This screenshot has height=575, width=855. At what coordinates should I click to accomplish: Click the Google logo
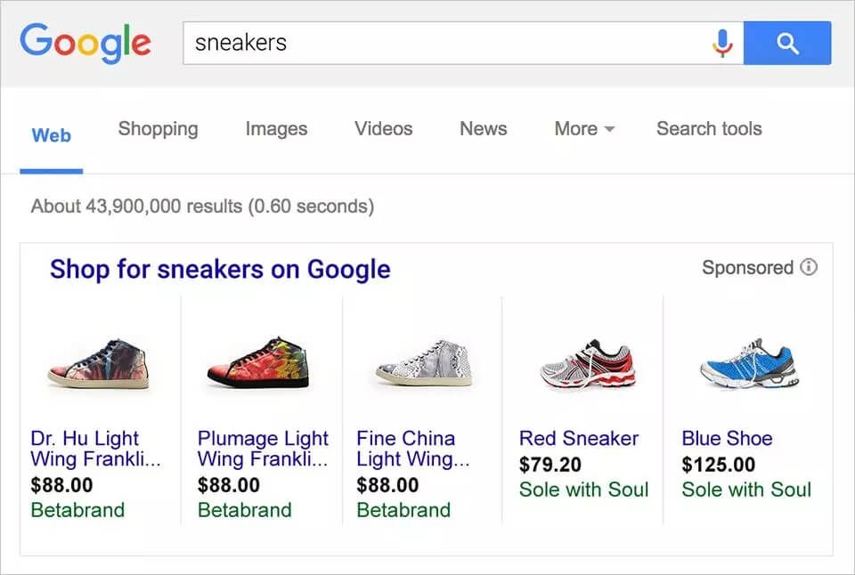(85, 43)
